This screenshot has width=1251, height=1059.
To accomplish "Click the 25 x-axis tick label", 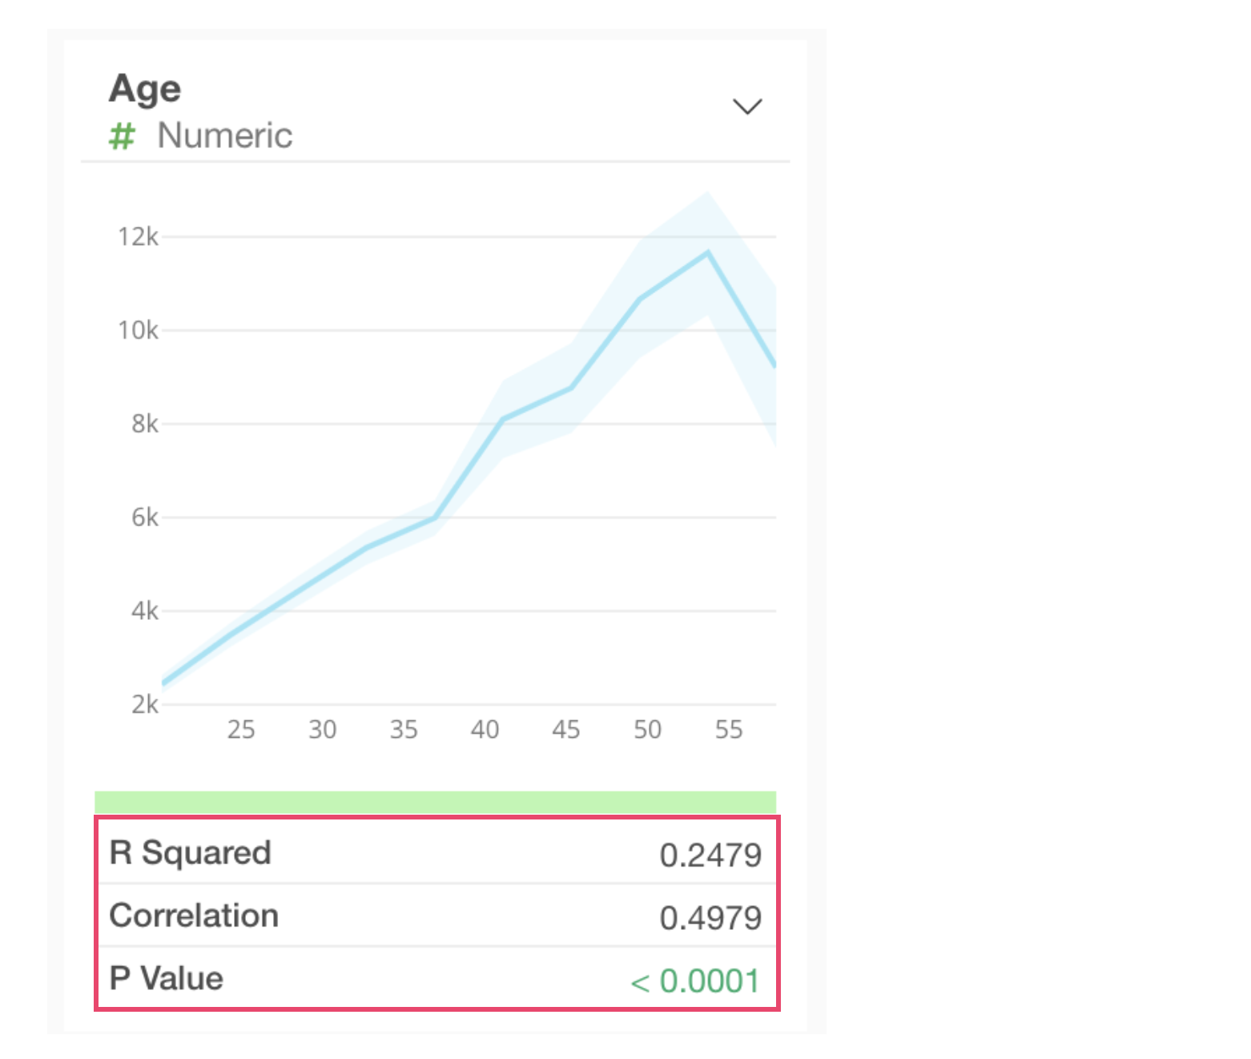I will [x=241, y=730].
